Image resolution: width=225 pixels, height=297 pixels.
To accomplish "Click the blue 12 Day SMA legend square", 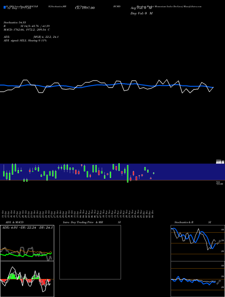I will (5, 8).
